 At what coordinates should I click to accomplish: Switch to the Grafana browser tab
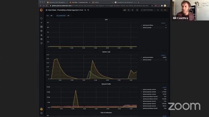102,2
